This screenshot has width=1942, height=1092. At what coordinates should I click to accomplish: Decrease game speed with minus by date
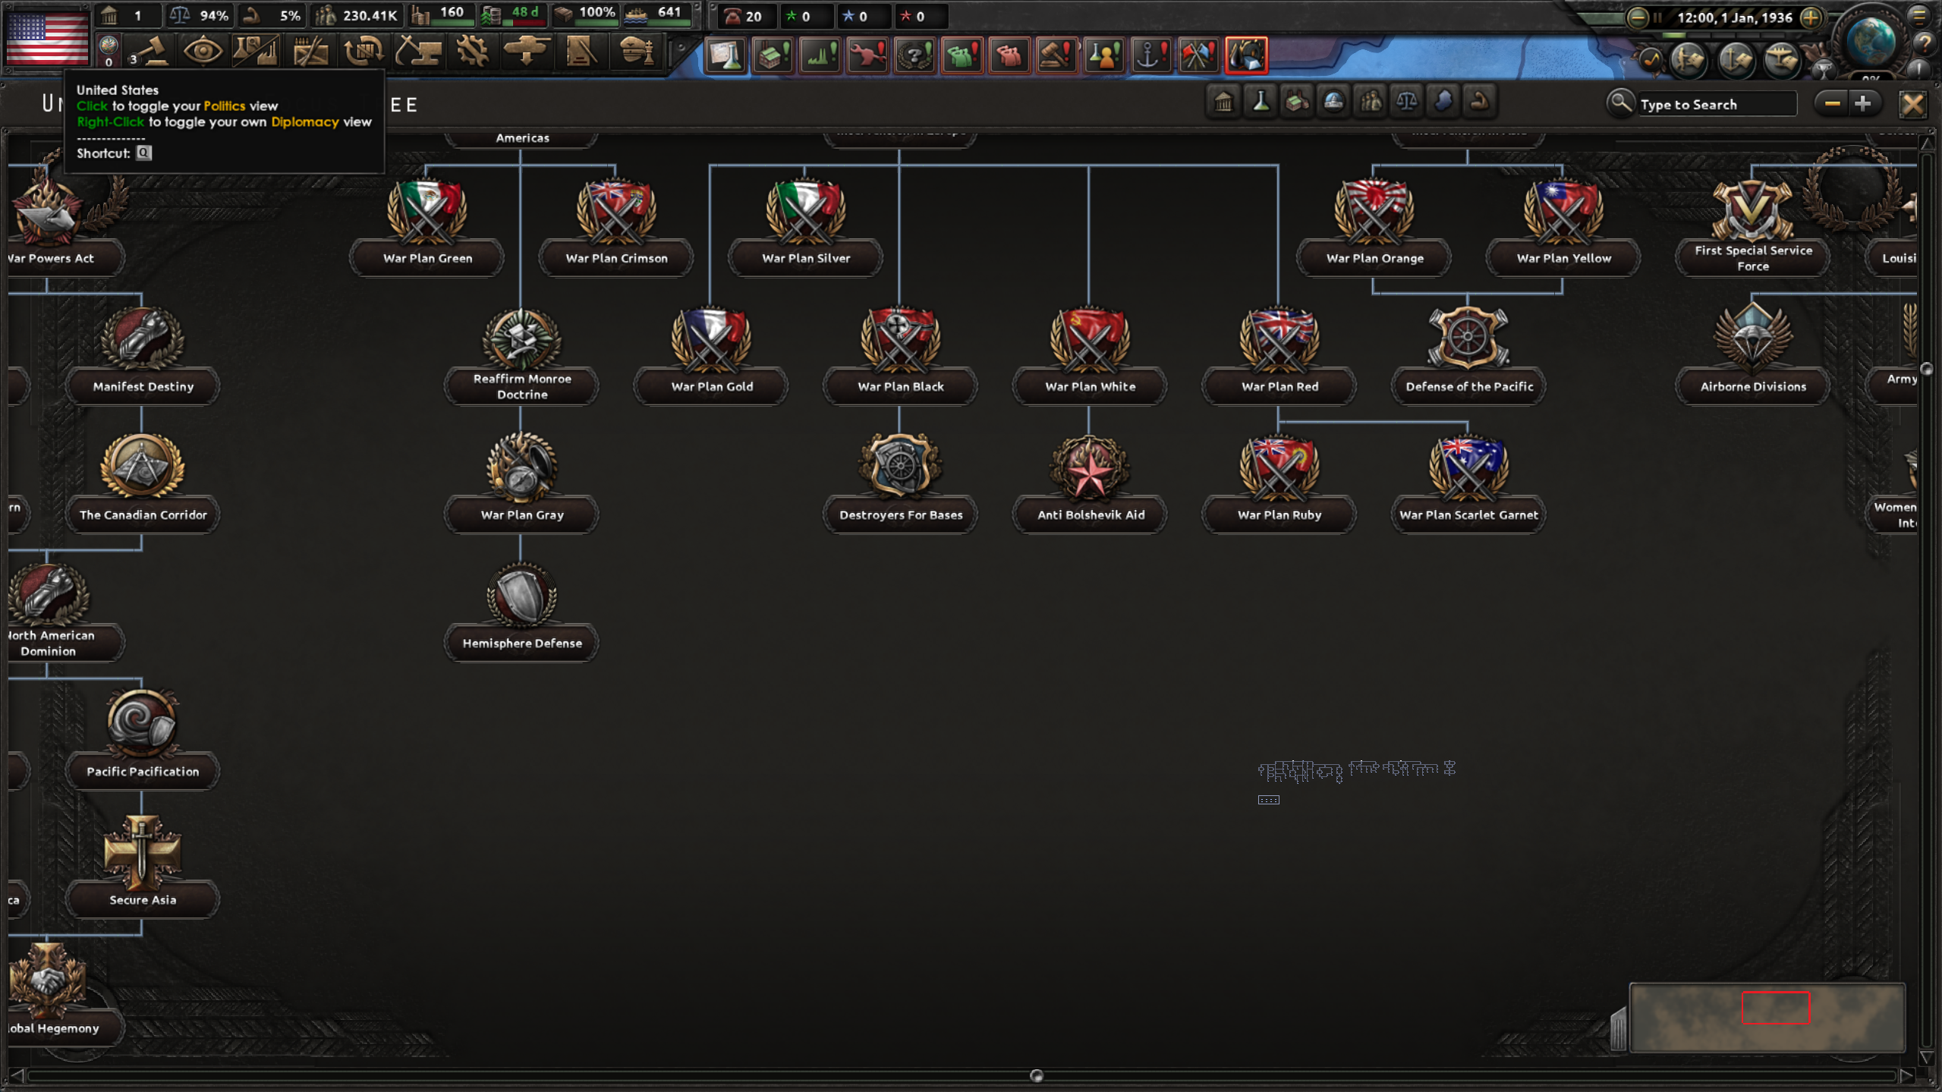point(1638,17)
